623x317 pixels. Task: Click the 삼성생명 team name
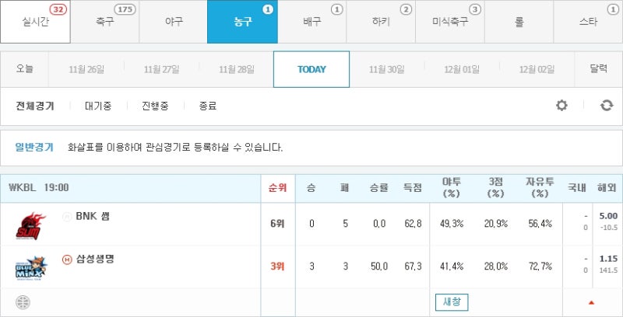click(x=95, y=258)
